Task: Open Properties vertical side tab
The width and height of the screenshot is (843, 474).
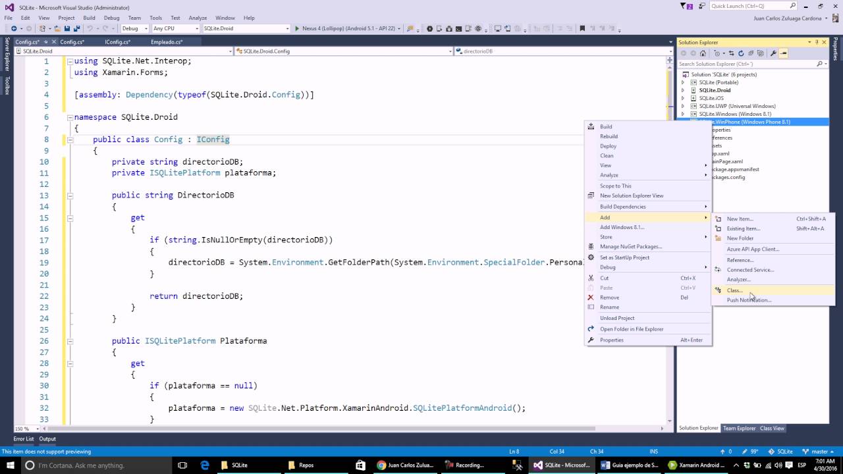Action: [836, 49]
